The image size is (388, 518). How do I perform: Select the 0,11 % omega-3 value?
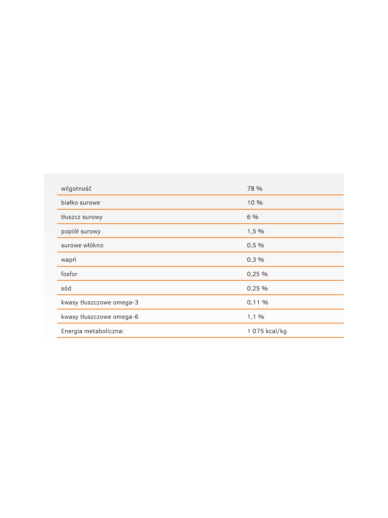point(258,302)
